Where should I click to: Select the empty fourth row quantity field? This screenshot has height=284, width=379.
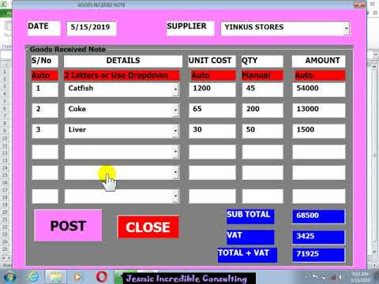click(x=262, y=151)
